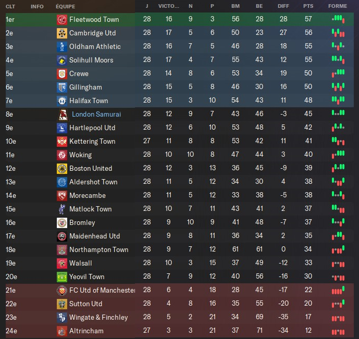This screenshot has height=339, width=359.
Task: Click the Wingate & Finchley team name
Action: coord(98,317)
